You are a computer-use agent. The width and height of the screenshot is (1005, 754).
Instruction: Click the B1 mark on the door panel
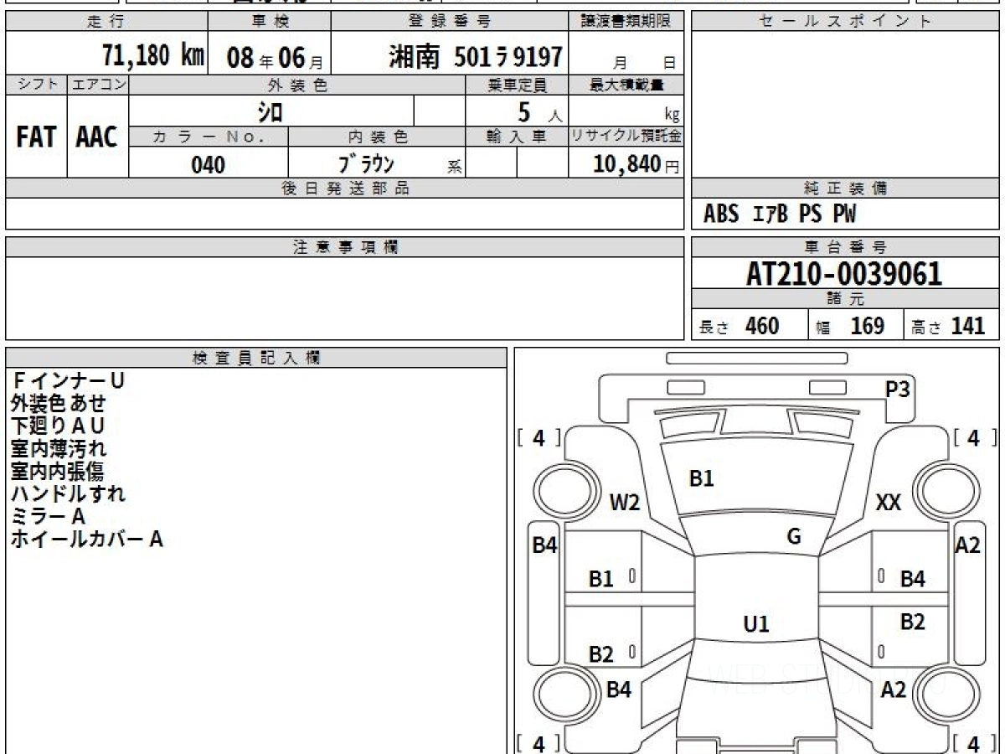(601, 579)
